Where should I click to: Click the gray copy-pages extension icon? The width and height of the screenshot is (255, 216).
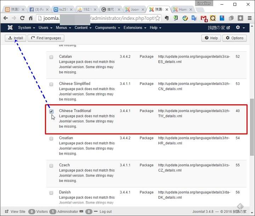click(x=231, y=18)
